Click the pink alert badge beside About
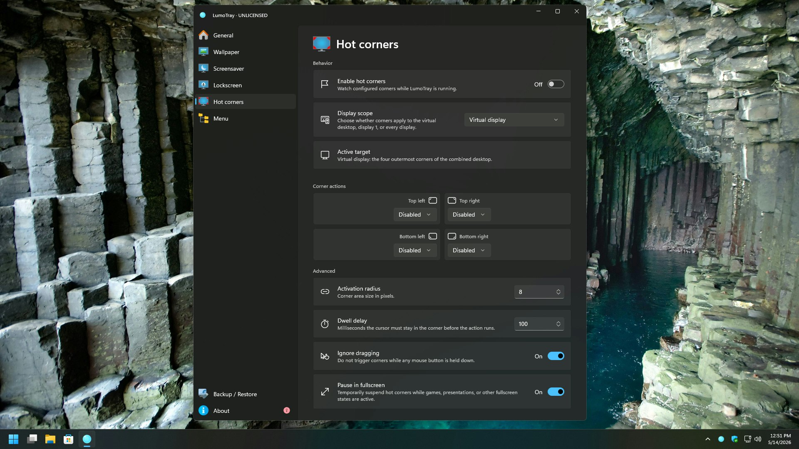Screen dimensions: 799x449 (x=287, y=410)
